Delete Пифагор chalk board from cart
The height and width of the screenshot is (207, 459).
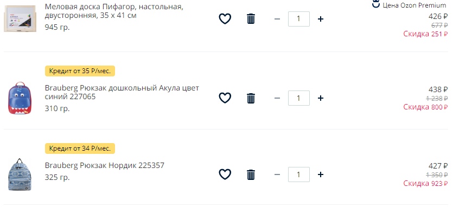pos(251,19)
